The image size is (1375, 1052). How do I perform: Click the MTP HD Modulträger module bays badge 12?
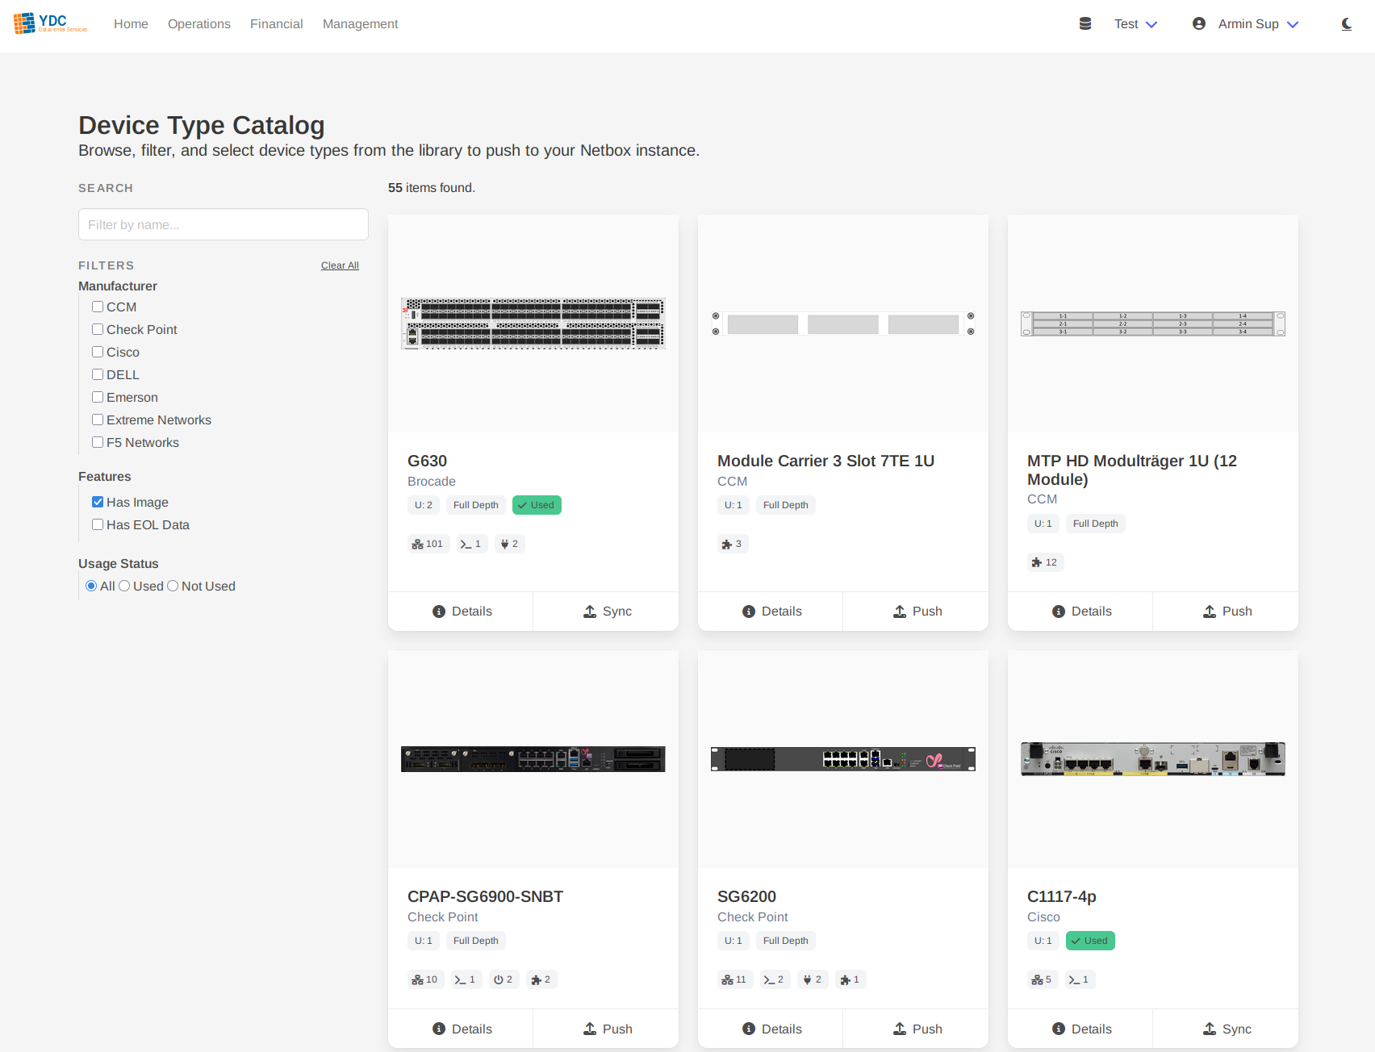[x=1045, y=562]
